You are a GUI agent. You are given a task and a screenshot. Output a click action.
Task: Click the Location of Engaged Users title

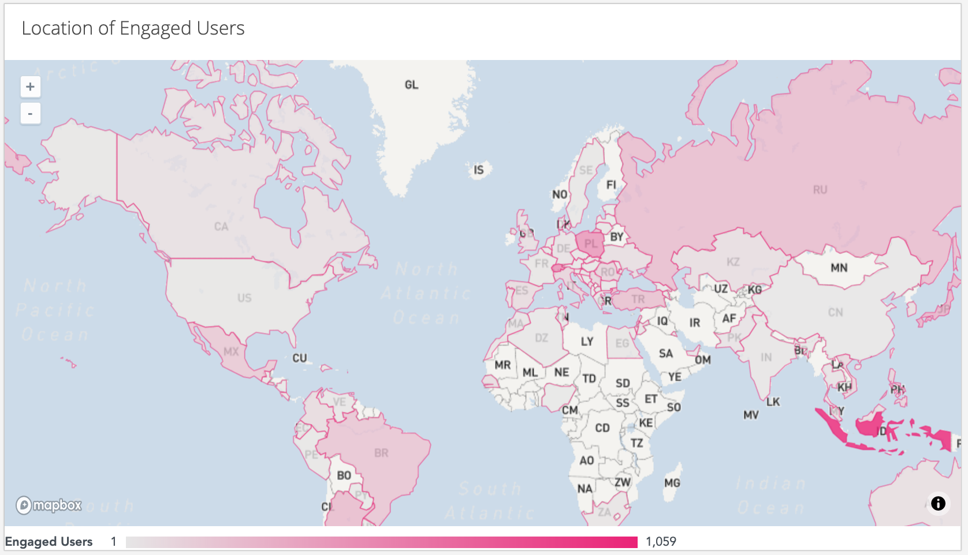133,28
